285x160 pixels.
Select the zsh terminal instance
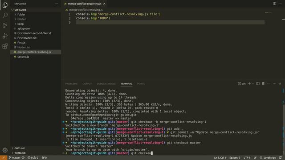(242, 84)
